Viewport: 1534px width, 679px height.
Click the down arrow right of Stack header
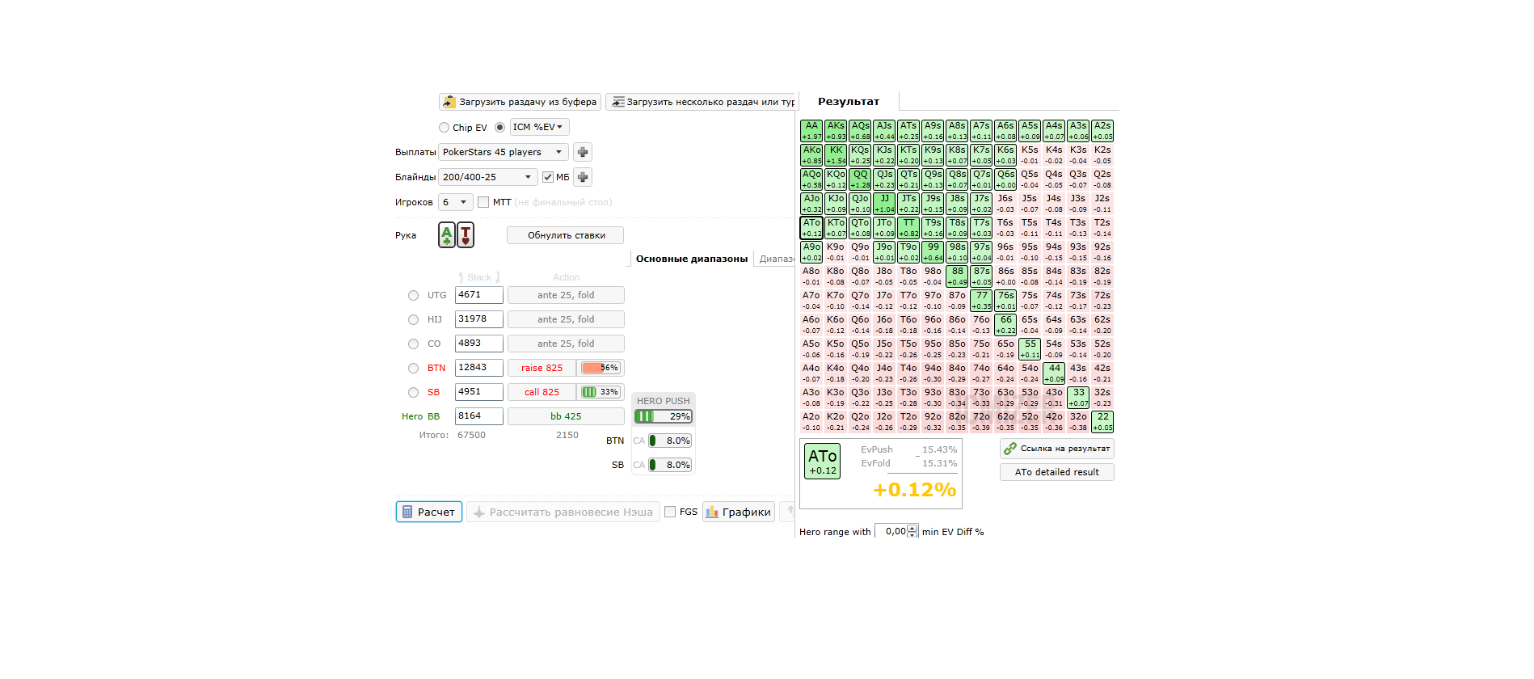click(x=498, y=277)
